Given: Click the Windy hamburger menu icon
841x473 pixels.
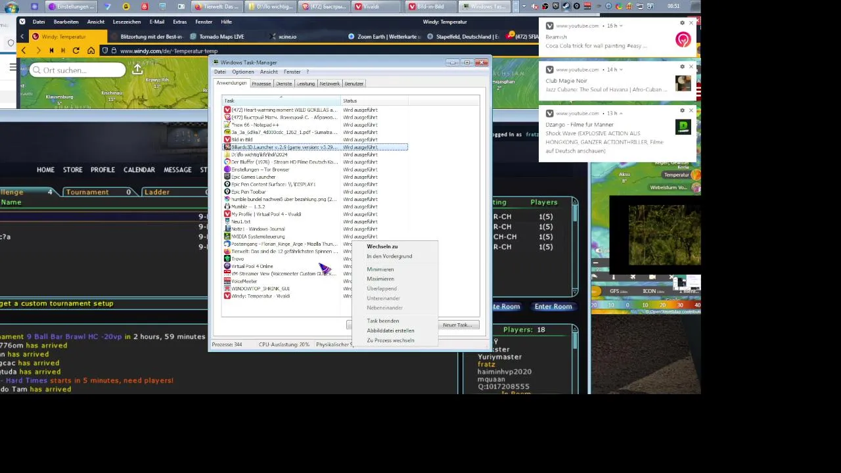Looking at the screenshot, I should (x=12, y=67).
